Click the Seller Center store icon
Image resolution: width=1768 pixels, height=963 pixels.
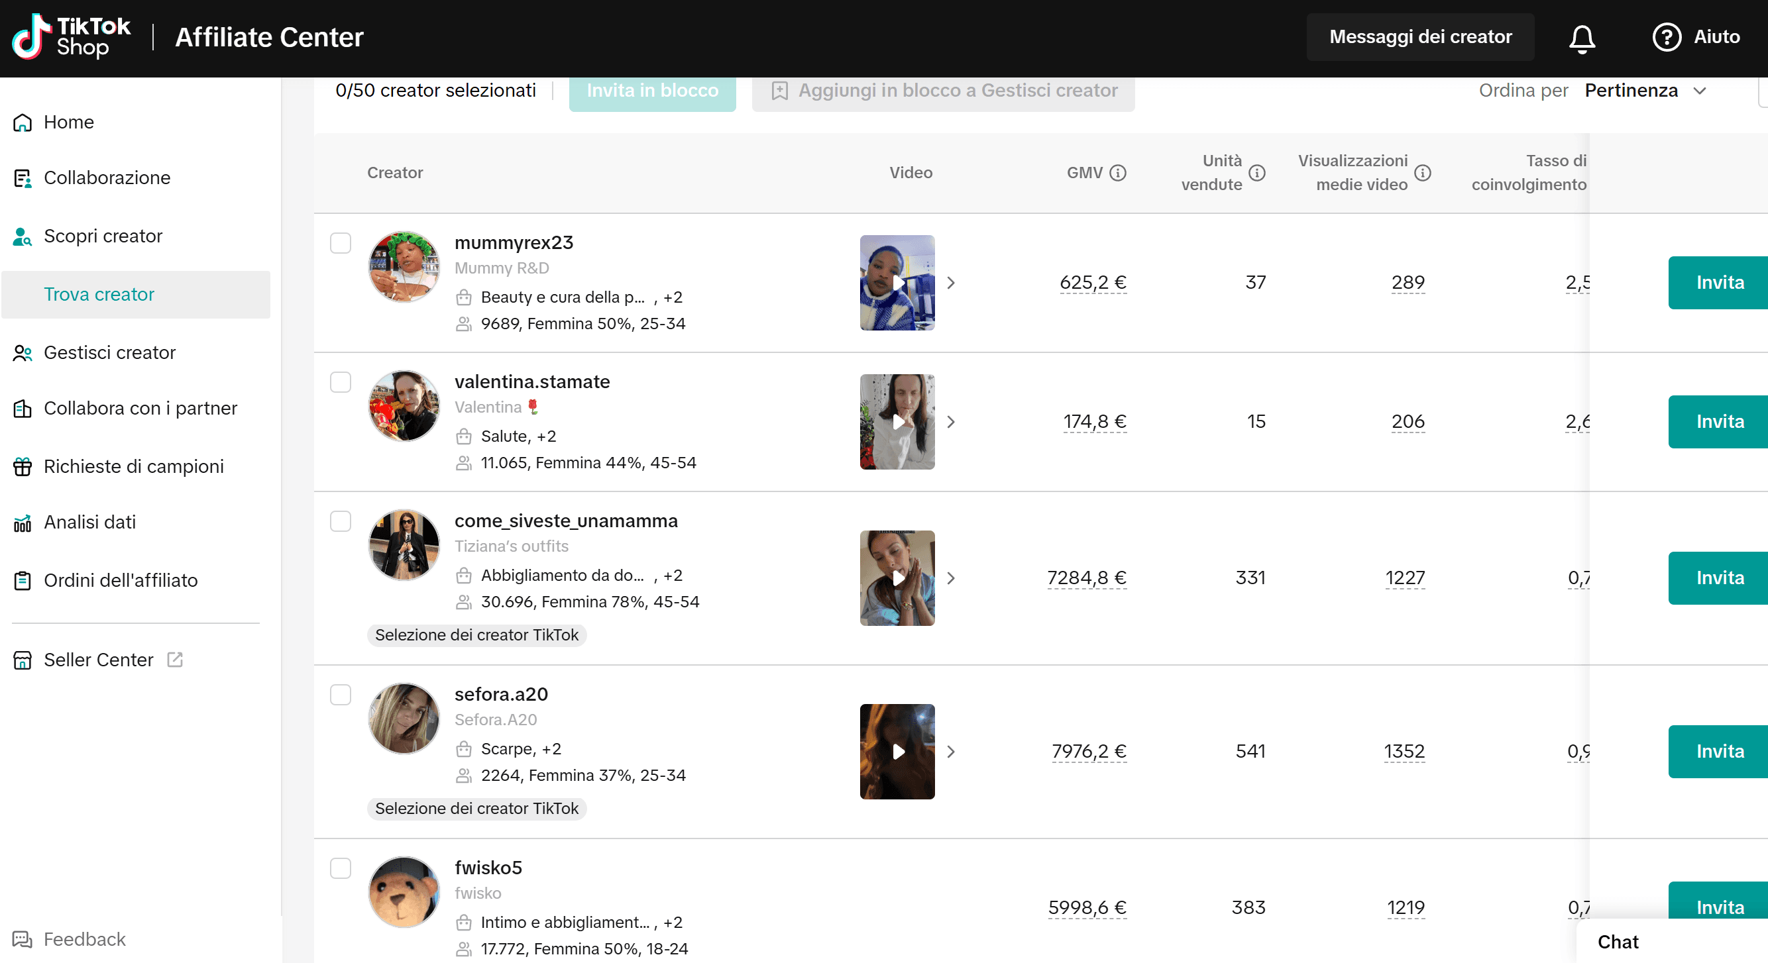click(x=23, y=660)
